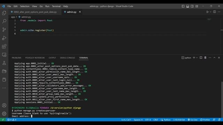Switch to Polyglot Notebook panel tab
The height and width of the screenshot is (125, 223).
point(35,58)
